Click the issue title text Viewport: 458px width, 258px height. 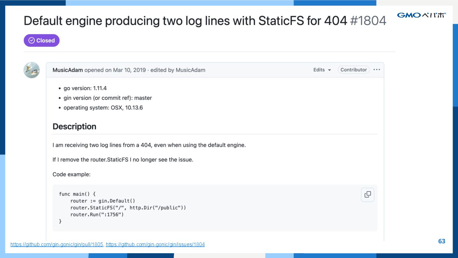tap(185, 21)
